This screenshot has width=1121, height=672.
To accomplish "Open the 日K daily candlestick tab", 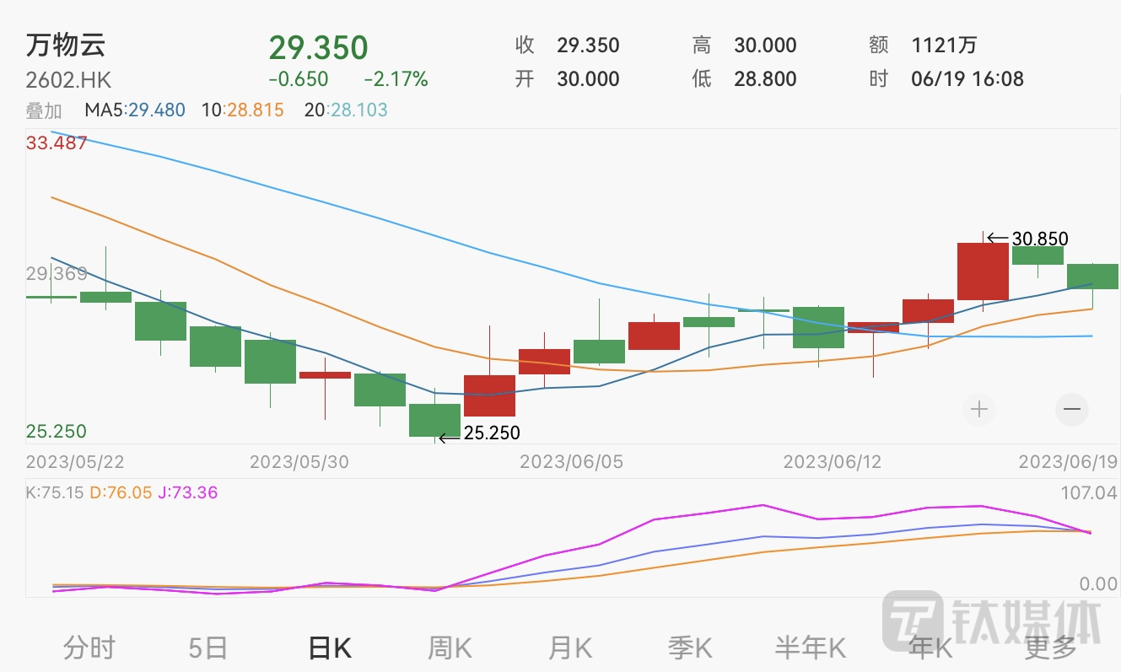I will point(329,648).
